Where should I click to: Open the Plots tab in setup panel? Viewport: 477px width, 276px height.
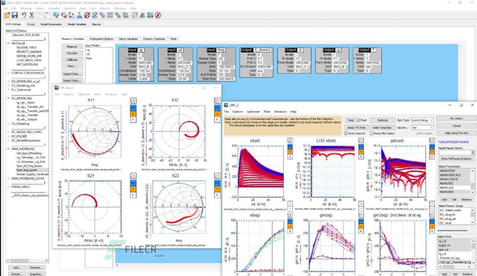point(173,39)
